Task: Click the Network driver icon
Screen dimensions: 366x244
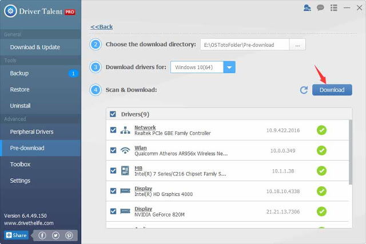Action: point(125,130)
